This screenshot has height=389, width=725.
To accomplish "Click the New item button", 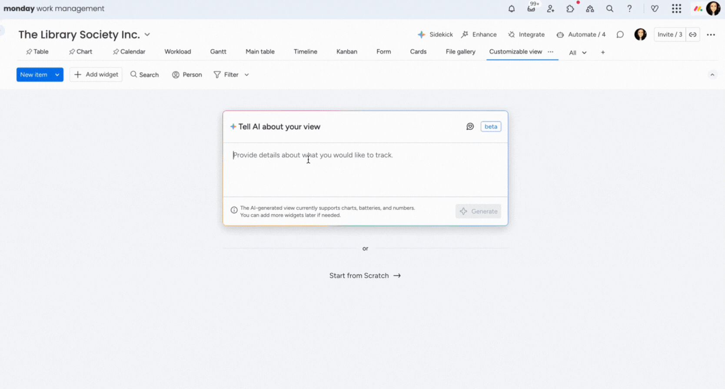I will pyautogui.click(x=34, y=75).
